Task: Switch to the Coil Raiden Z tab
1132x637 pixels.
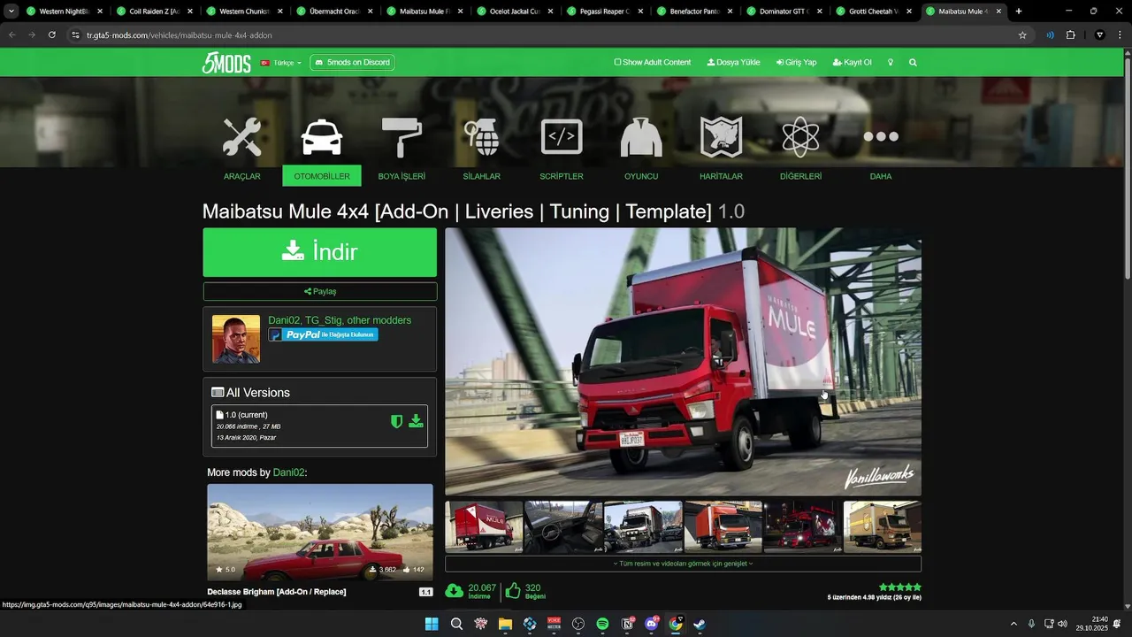Action: [x=153, y=12]
